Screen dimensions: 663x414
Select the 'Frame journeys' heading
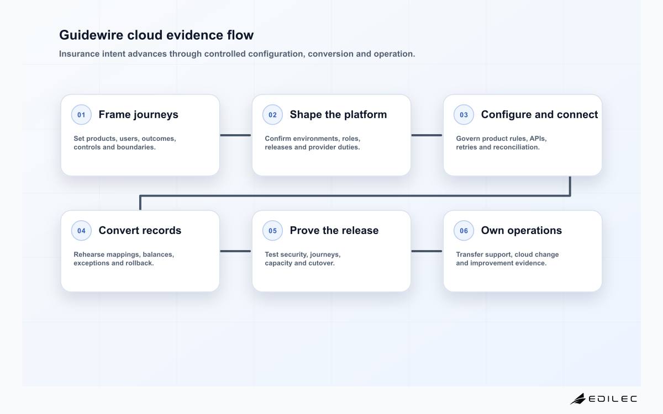(138, 115)
